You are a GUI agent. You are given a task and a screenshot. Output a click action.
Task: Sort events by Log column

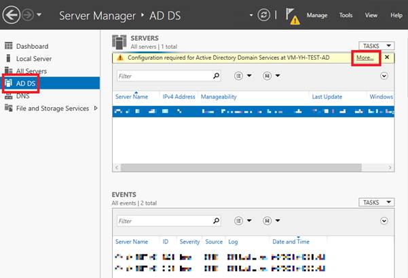tap(233, 242)
